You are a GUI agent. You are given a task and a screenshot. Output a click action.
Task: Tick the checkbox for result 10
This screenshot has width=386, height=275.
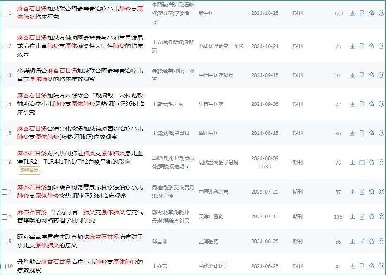[x=3, y=266]
